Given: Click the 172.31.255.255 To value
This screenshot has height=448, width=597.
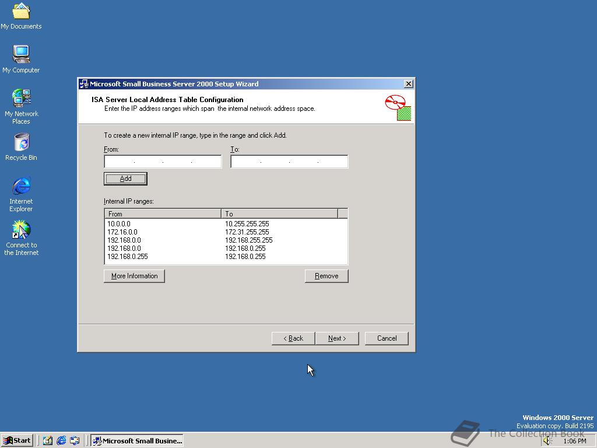Looking at the screenshot, I should click(247, 232).
